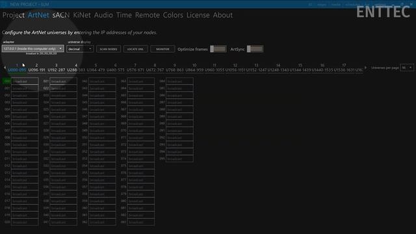Expand the adapter dropdown showing 127.0.0.1
This screenshot has width=416, height=234.
[33, 49]
